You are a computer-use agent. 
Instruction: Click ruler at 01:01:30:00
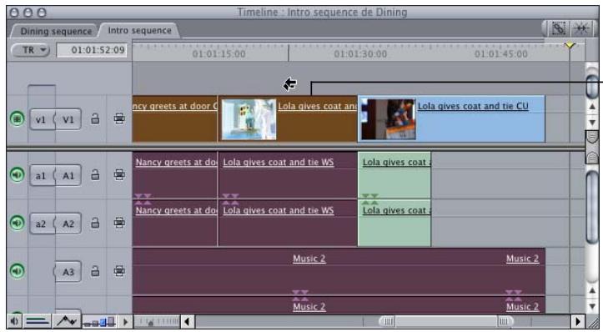(360, 54)
